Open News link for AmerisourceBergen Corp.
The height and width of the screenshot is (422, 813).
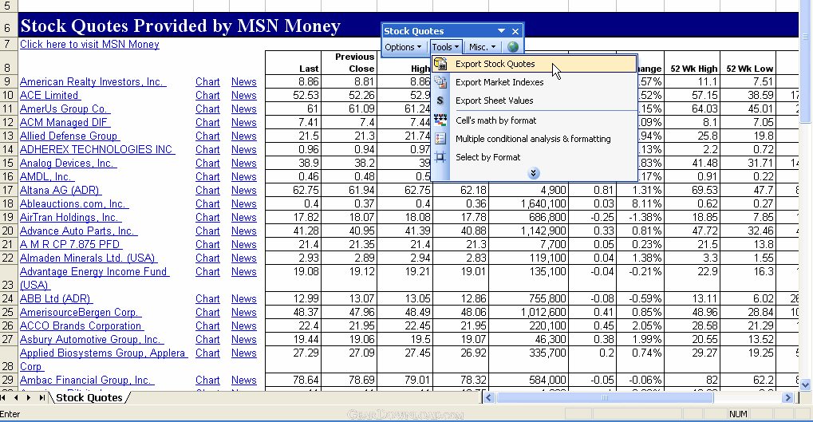click(243, 312)
